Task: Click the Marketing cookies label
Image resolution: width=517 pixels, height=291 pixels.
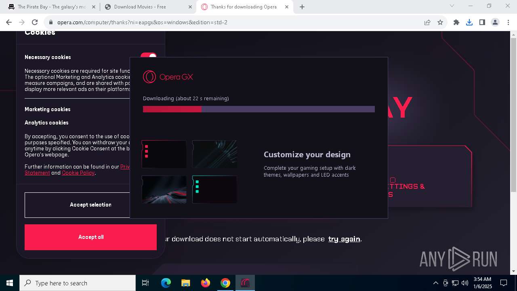Action: (x=48, y=110)
